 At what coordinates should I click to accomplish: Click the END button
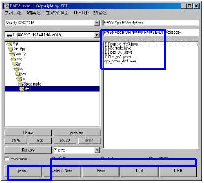178,171
